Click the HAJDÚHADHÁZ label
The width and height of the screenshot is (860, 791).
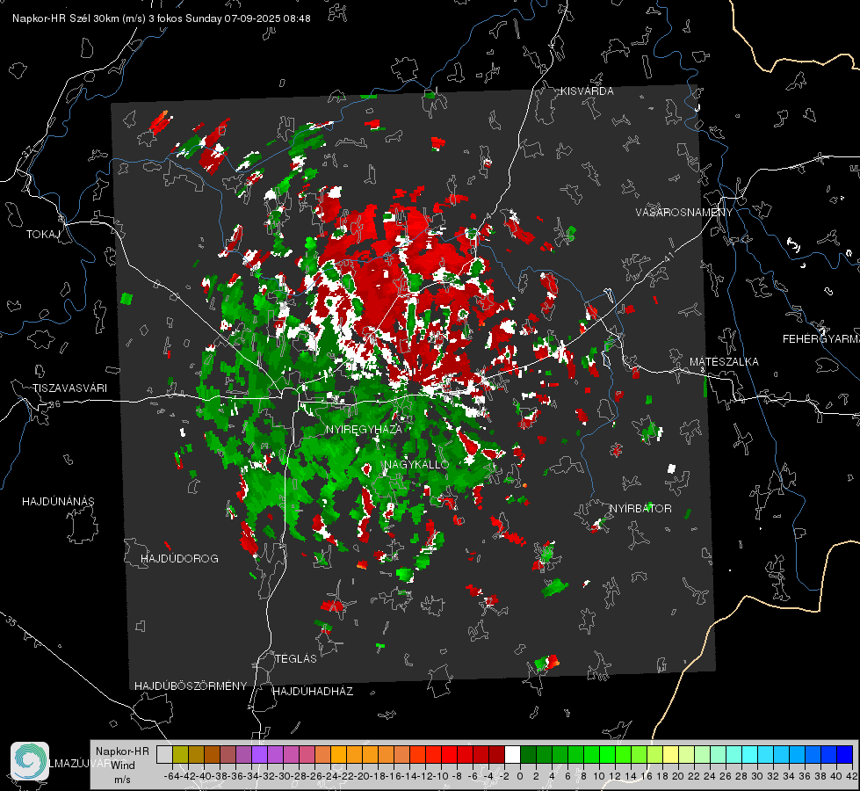pyautogui.click(x=314, y=692)
